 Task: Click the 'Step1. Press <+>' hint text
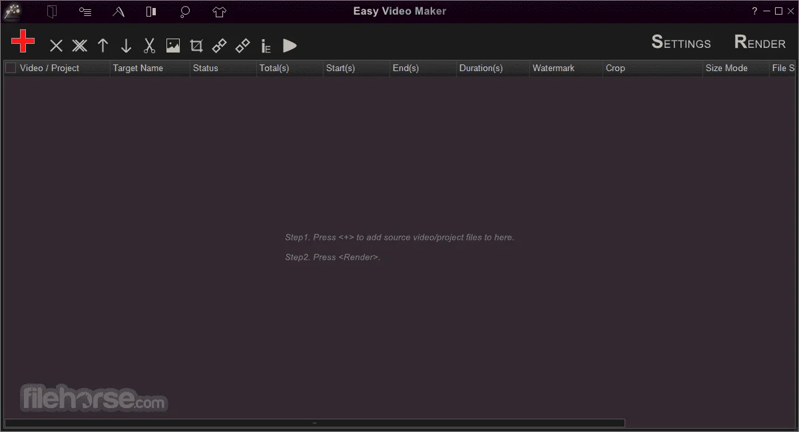click(400, 237)
